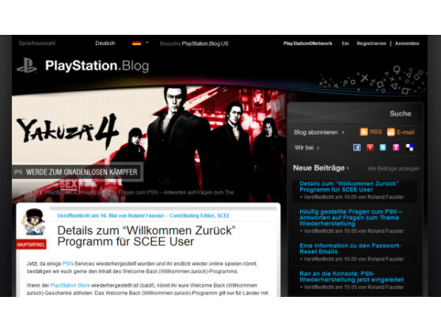Viewport: 441px width, 331px height.
Task: Expand the Wir bei arrow
Action: (318, 148)
